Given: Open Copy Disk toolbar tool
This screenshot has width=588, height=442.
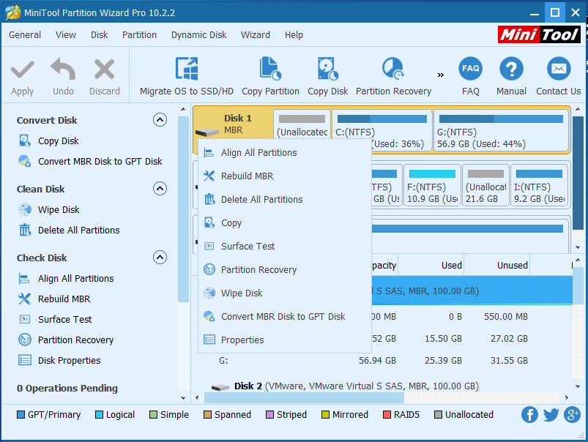Looking at the screenshot, I should (x=328, y=76).
